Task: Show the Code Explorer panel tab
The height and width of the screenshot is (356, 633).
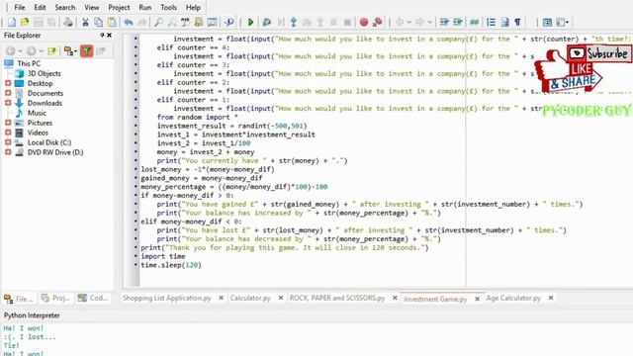Action: point(93,298)
